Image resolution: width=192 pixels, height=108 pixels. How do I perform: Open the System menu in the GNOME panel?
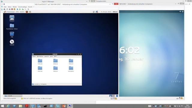(22, 12)
